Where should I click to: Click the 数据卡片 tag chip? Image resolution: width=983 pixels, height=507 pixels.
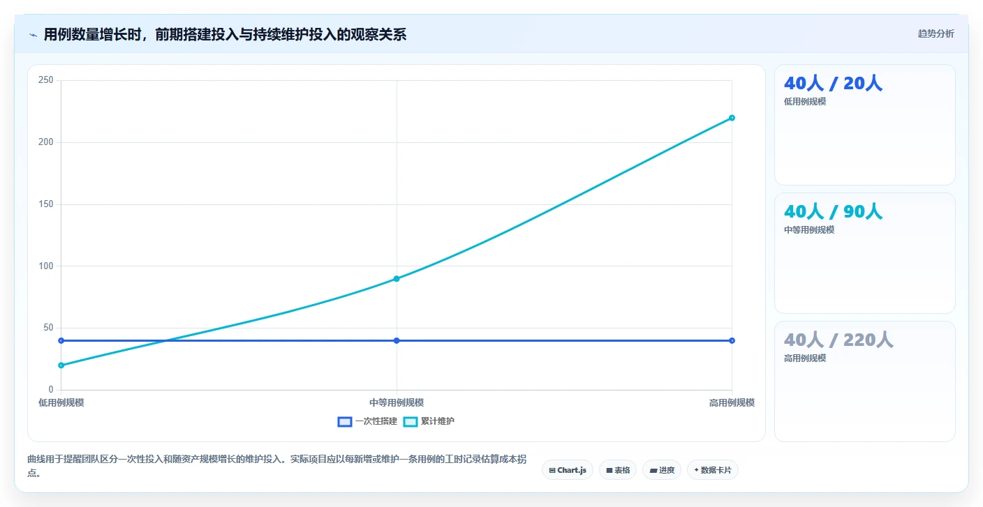713,470
